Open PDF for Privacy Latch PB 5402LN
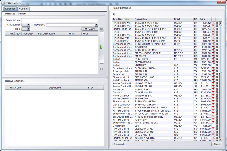Screen dimensions: 227x151 (x=213, y=74)
